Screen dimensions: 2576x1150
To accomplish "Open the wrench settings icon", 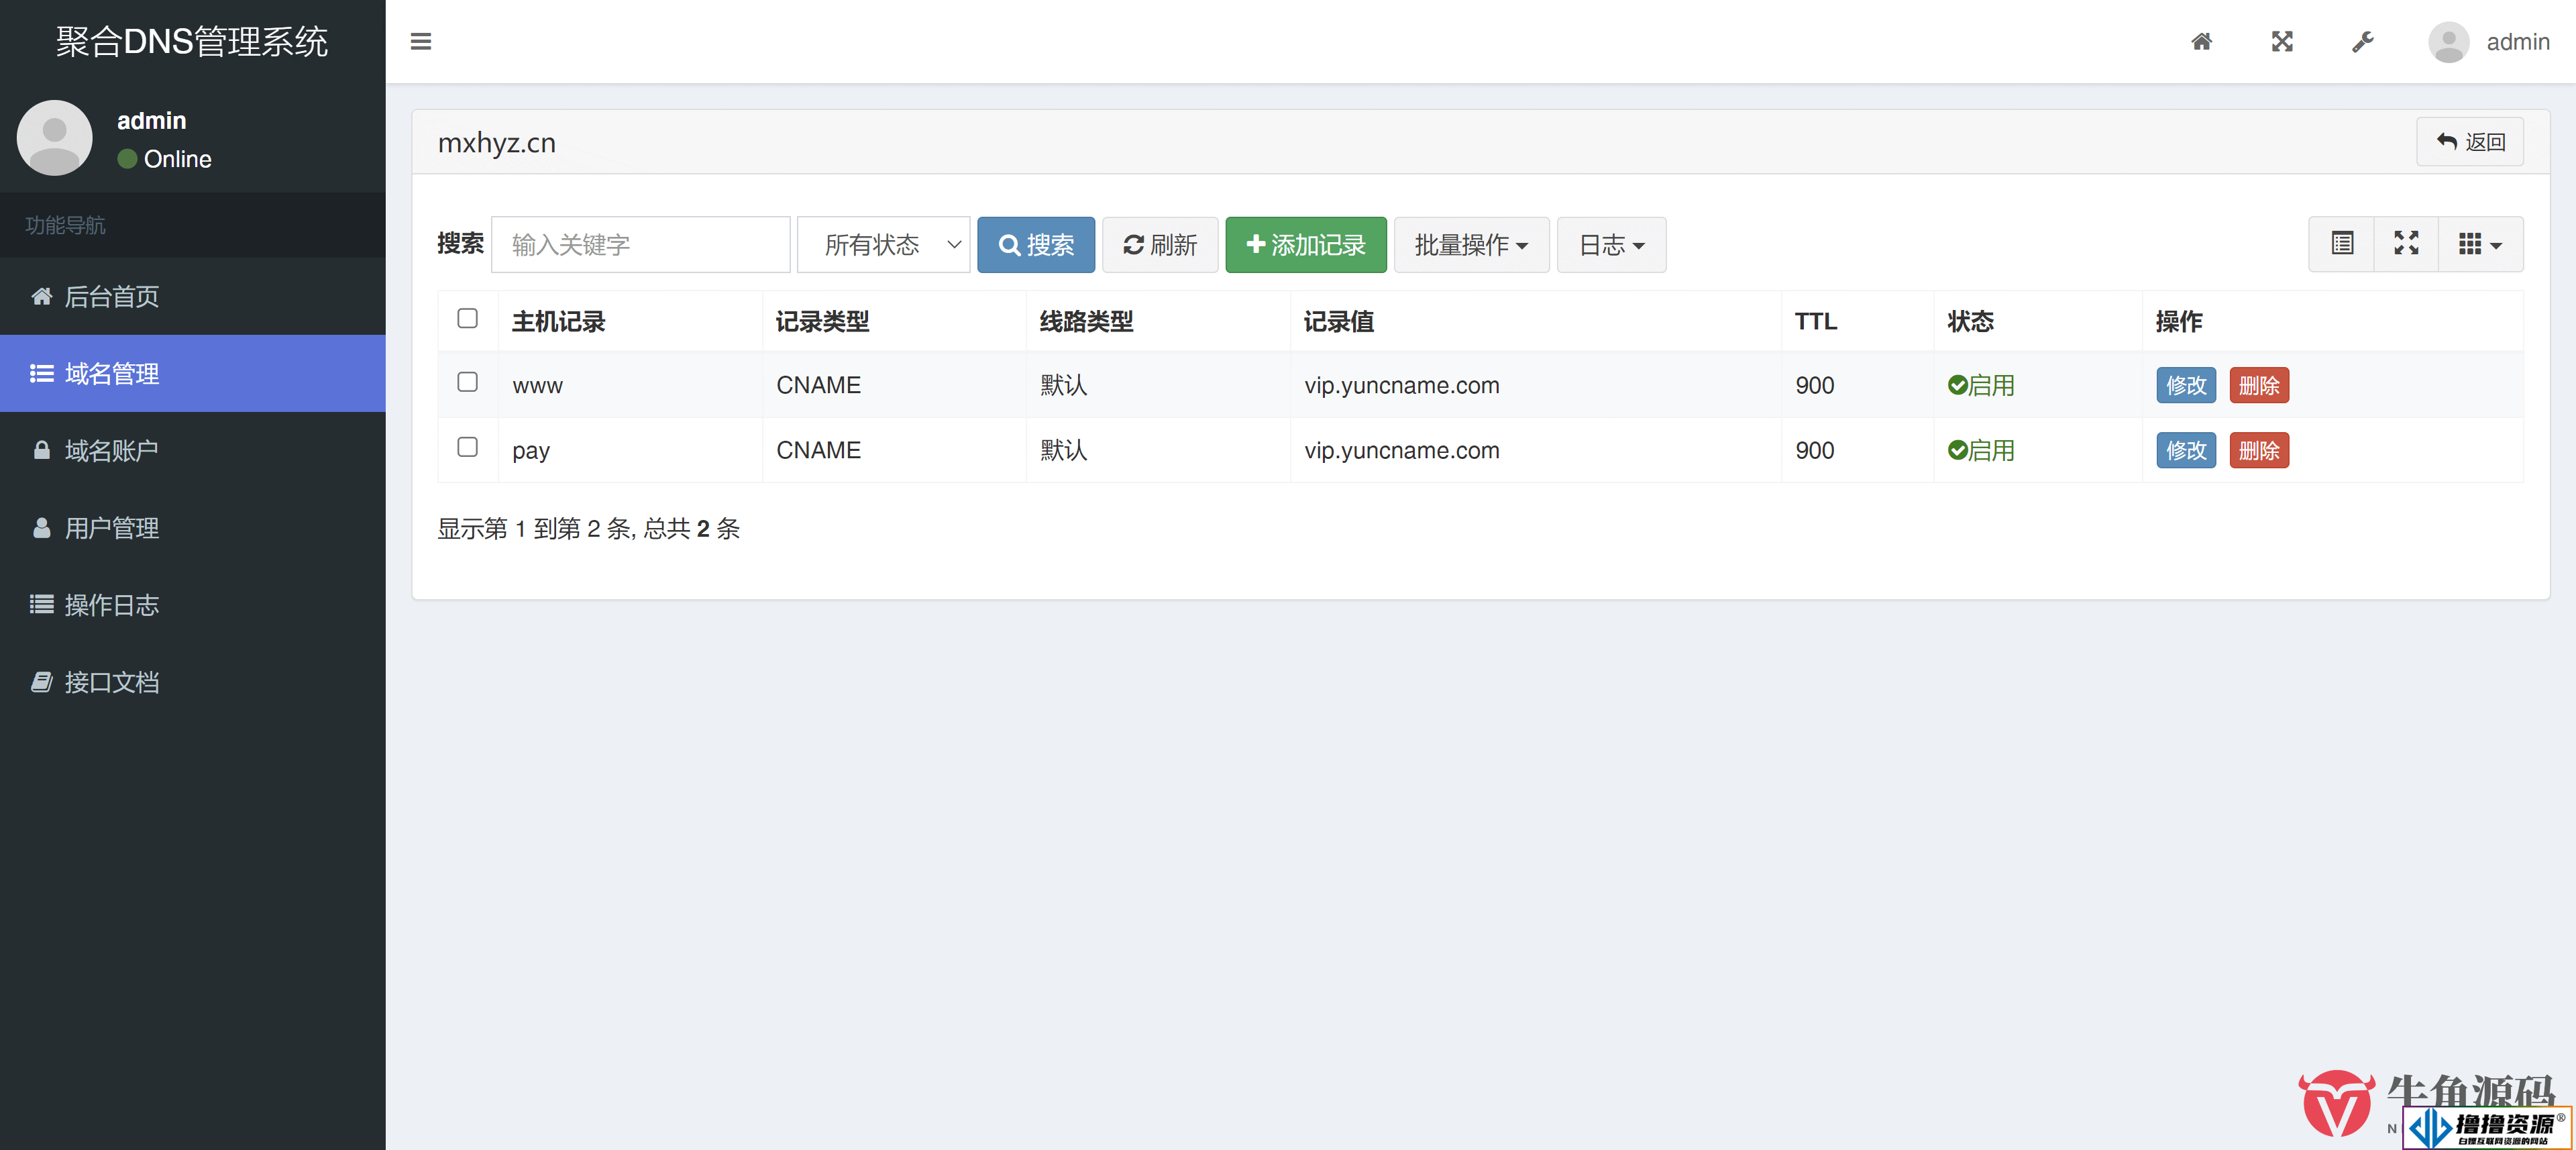I will 2362,41.
